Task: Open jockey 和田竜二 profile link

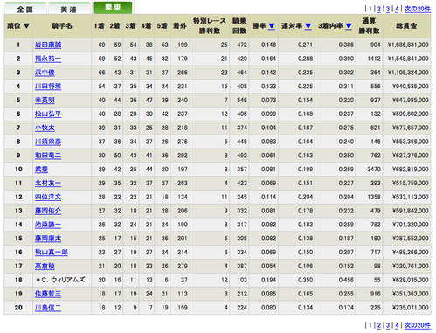Action: pos(48,156)
